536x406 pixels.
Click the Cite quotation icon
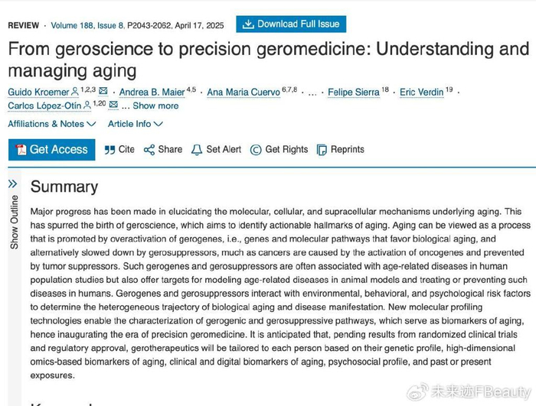click(110, 150)
